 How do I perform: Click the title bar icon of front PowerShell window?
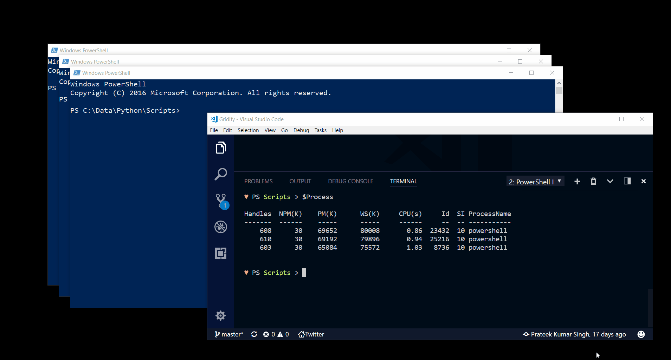click(x=77, y=73)
